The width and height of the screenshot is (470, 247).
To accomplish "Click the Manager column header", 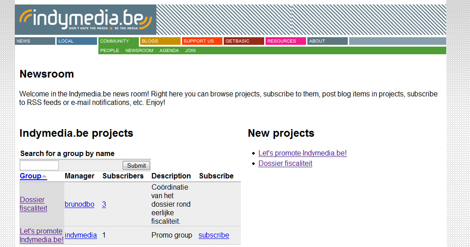I will point(80,176).
